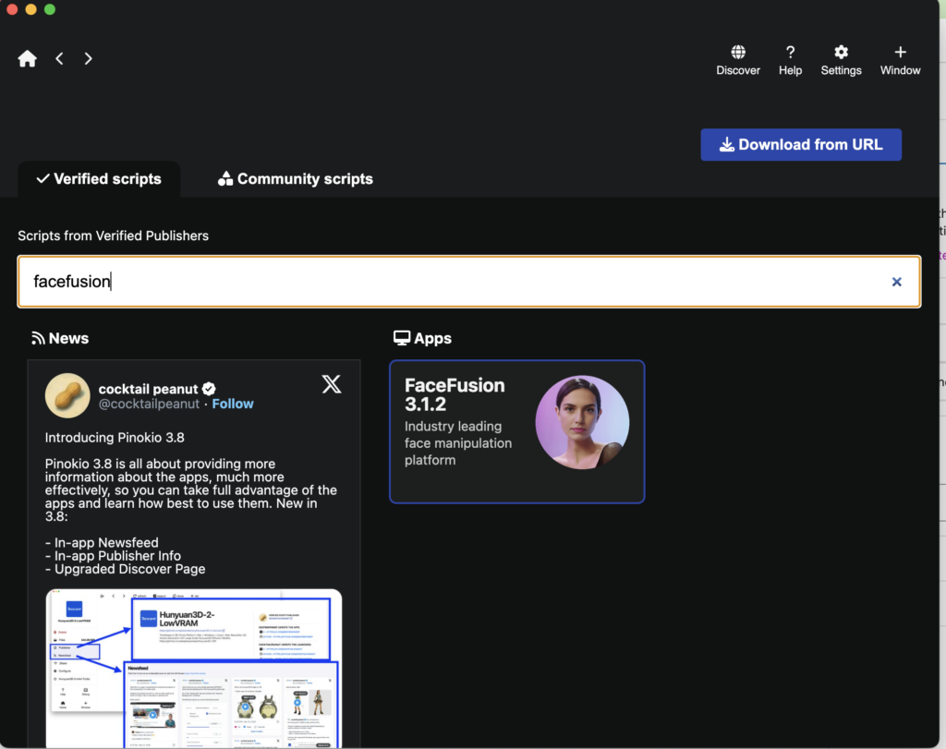This screenshot has height=749, width=946.
Task: Open Settings with the gear icon
Action: 841,60
